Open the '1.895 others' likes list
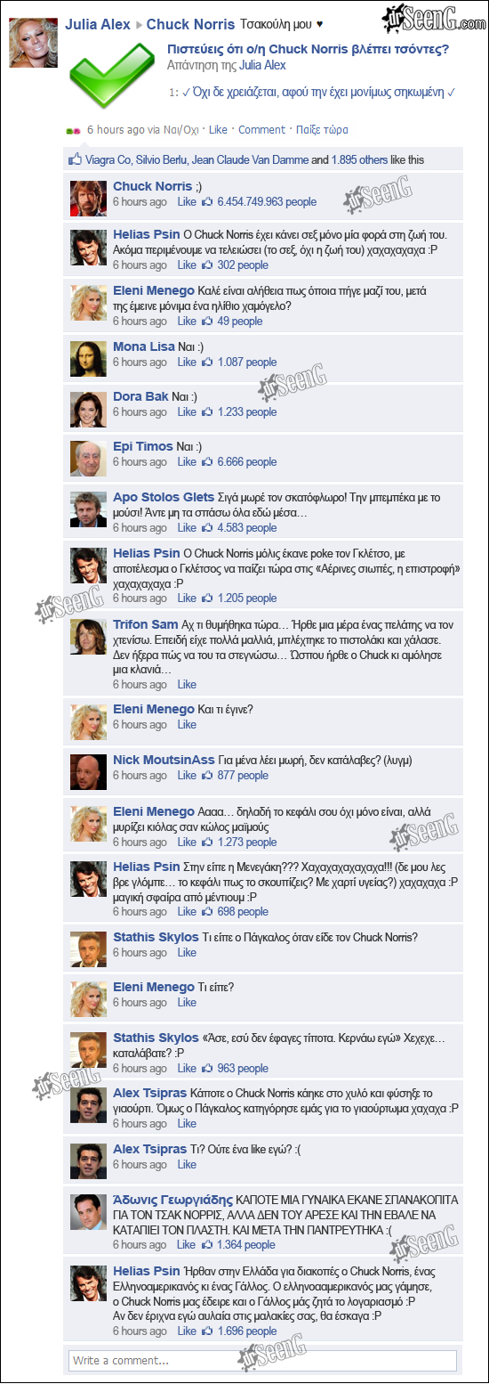Viewport: 489px width, 1384px height. (x=359, y=160)
